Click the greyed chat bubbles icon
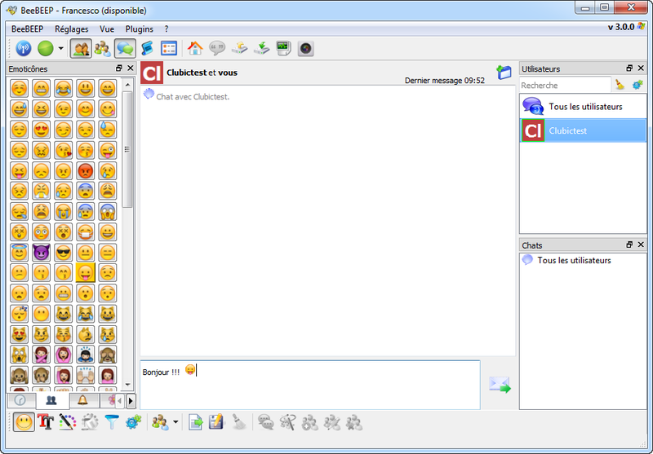 [x=266, y=422]
